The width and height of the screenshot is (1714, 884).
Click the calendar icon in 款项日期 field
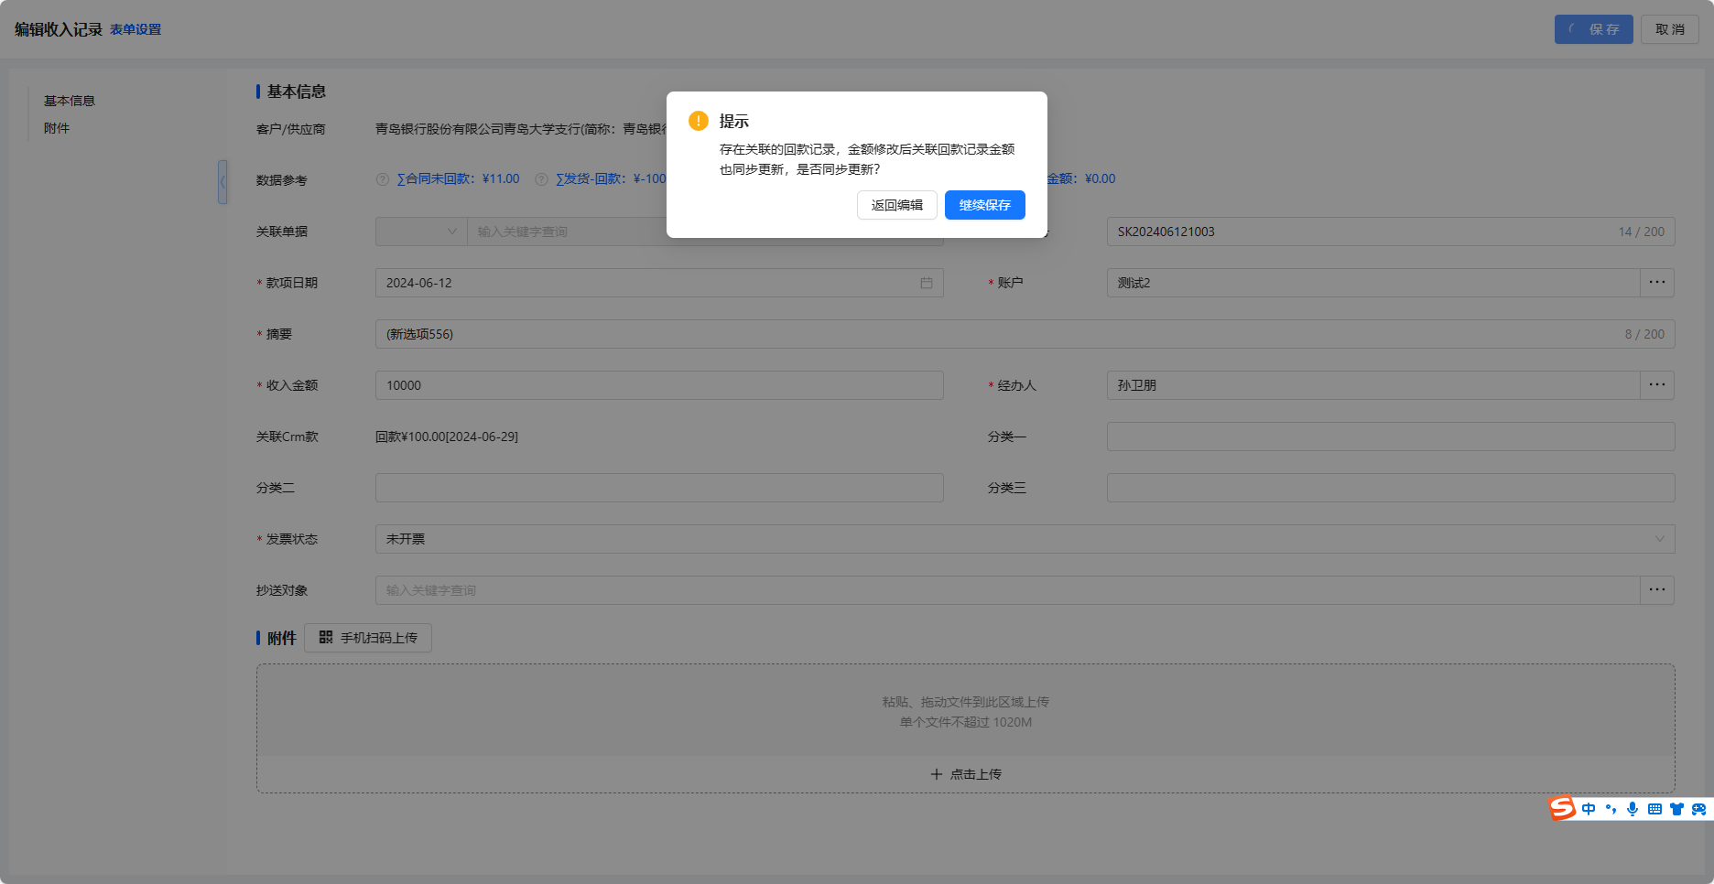pyautogui.click(x=927, y=283)
